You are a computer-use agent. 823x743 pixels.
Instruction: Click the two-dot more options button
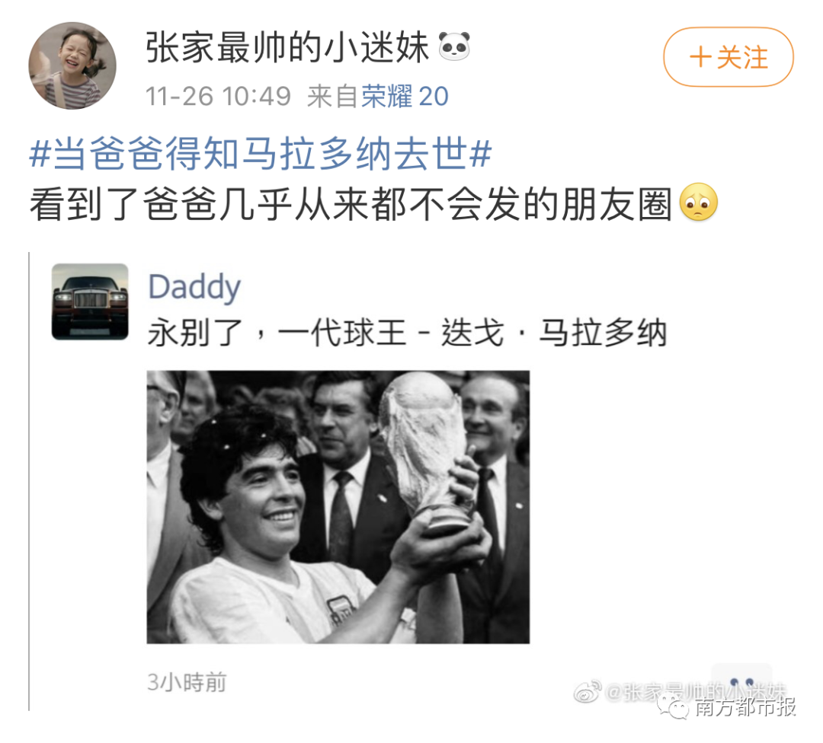coord(741,682)
